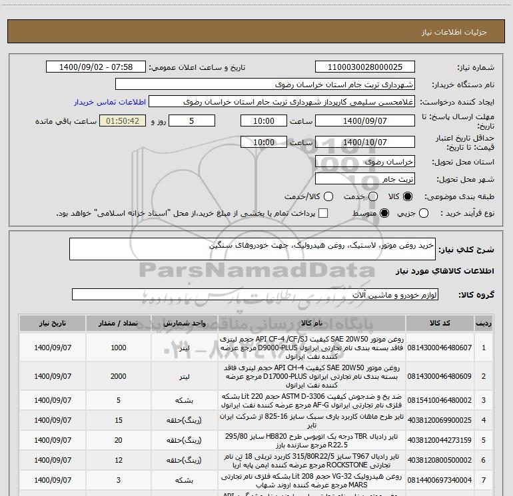Open the اطلاعات تماس خریدار link

(x=110, y=102)
